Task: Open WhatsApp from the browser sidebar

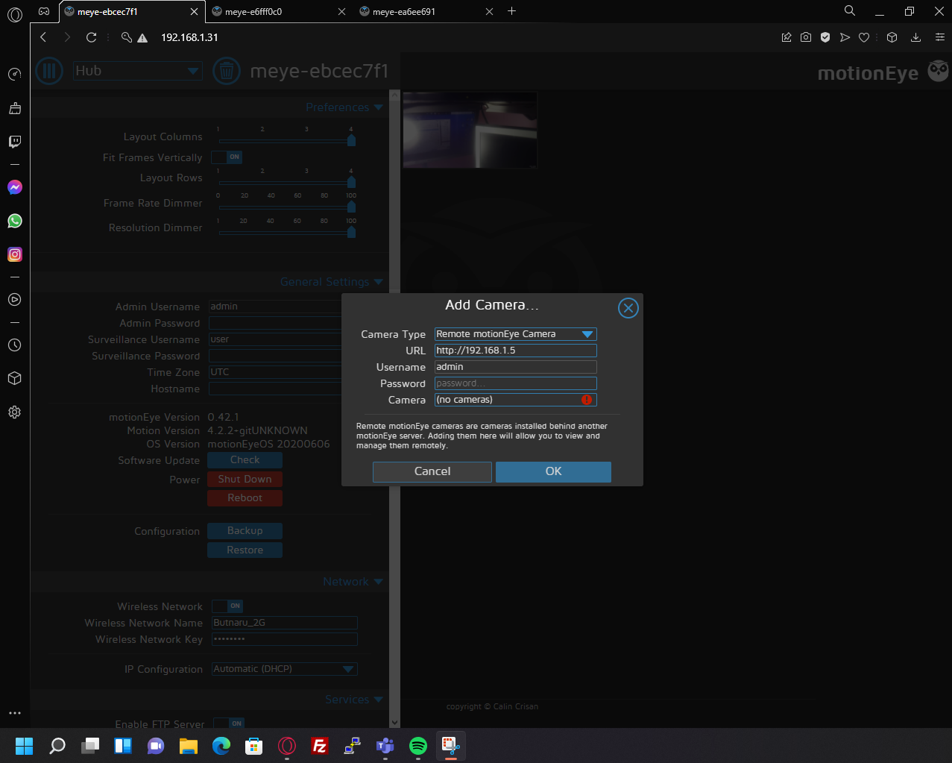Action: pos(14,221)
